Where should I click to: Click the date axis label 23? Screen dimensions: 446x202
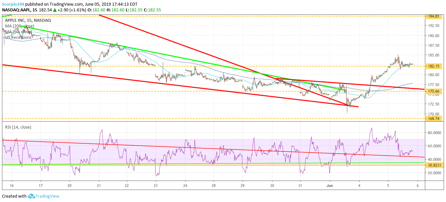[x=156, y=186]
